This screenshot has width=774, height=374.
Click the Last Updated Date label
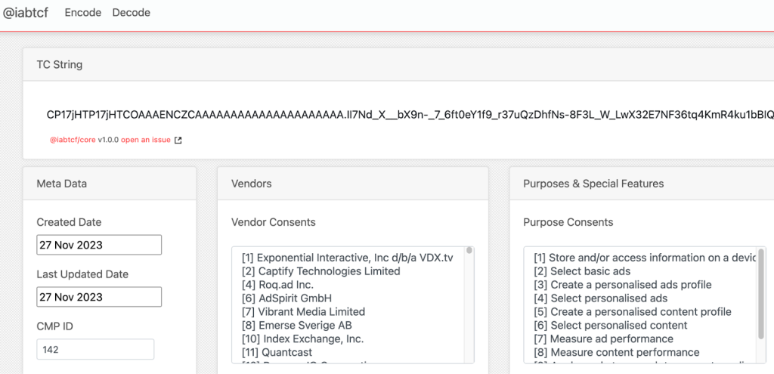82,274
